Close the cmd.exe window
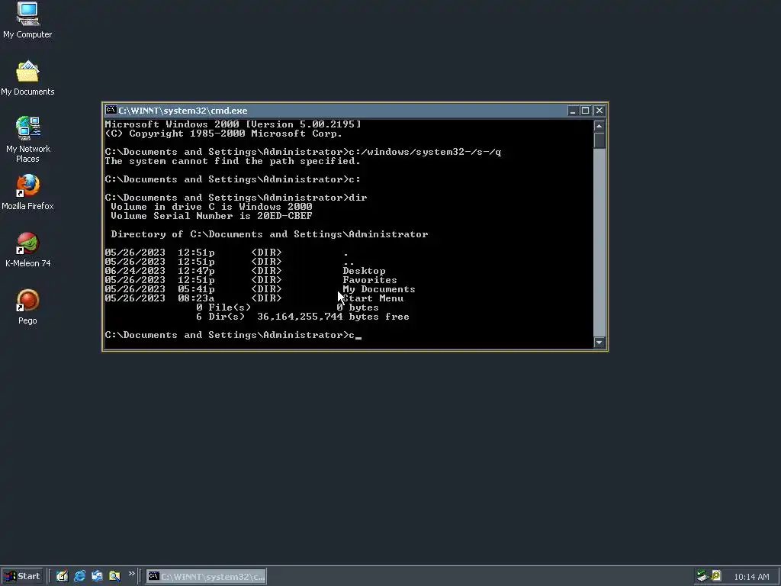The width and height of the screenshot is (781, 586). (599, 111)
